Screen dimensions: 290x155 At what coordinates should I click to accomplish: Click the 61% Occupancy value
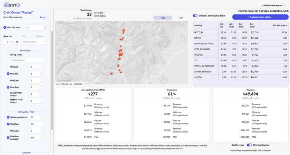click(172, 94)
